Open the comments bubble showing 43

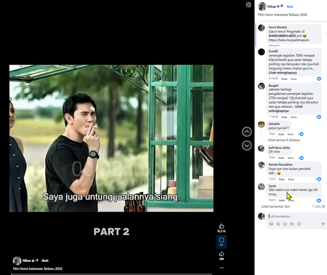coord(222,242)
